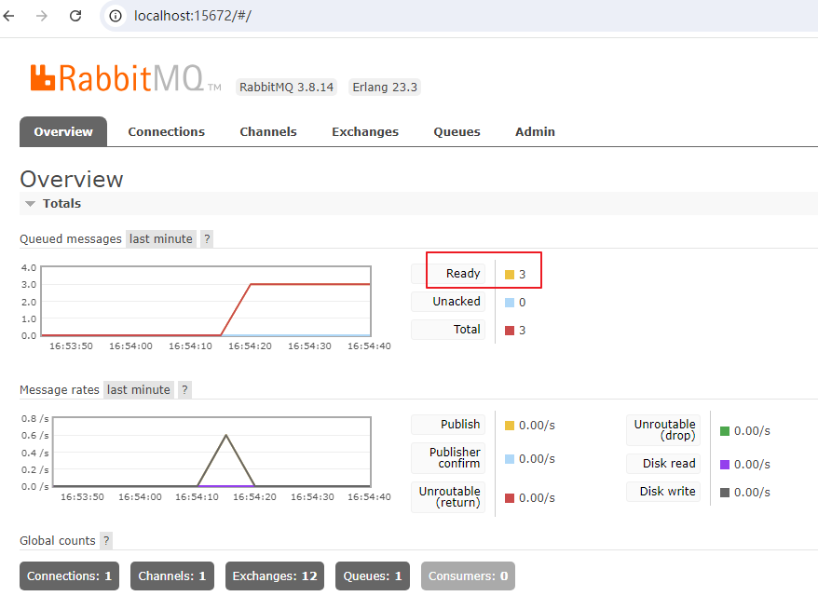
Task: Change Message rates 'last minute' range
Action: (139, 389)
